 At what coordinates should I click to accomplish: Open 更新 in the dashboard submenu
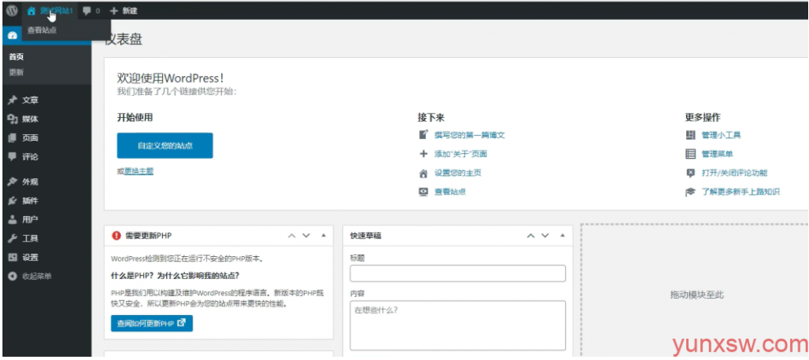[x=16, y=72]
